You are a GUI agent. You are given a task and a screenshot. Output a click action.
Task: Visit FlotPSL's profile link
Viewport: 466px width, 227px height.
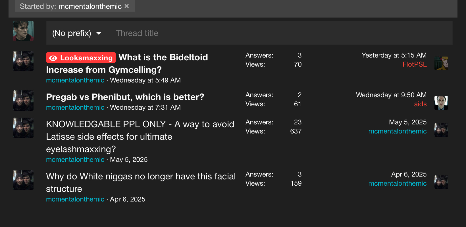414,64
